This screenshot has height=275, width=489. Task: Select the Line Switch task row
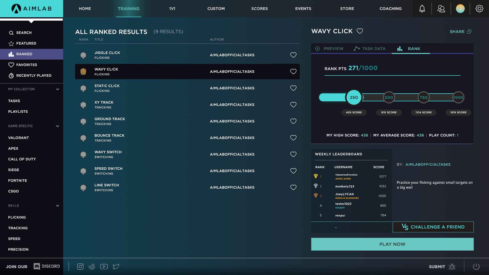click(187, 187)
